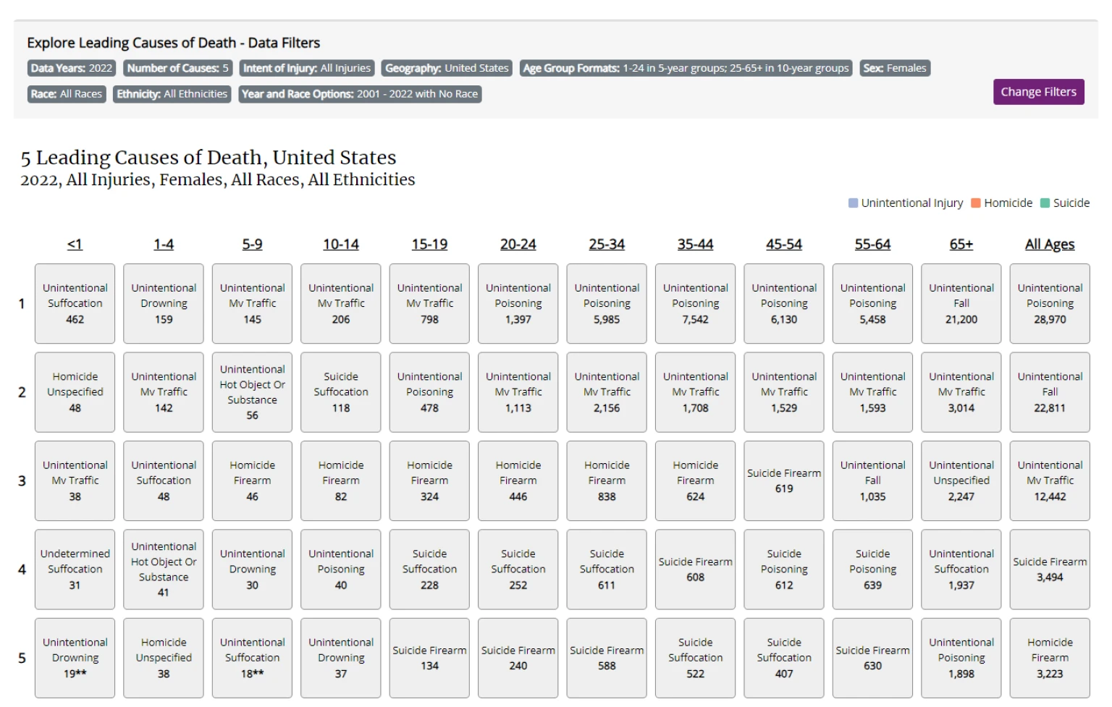Screen dimensions: 1112x707
Task: Click the Suicide Suffocation 118 cell
Action: pyautogui.click(x=341, y=392)
